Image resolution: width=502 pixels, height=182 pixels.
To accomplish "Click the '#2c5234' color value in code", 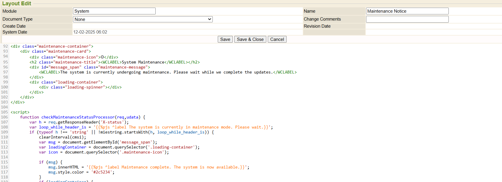I will pyautogui.click(x=102, y=172).
